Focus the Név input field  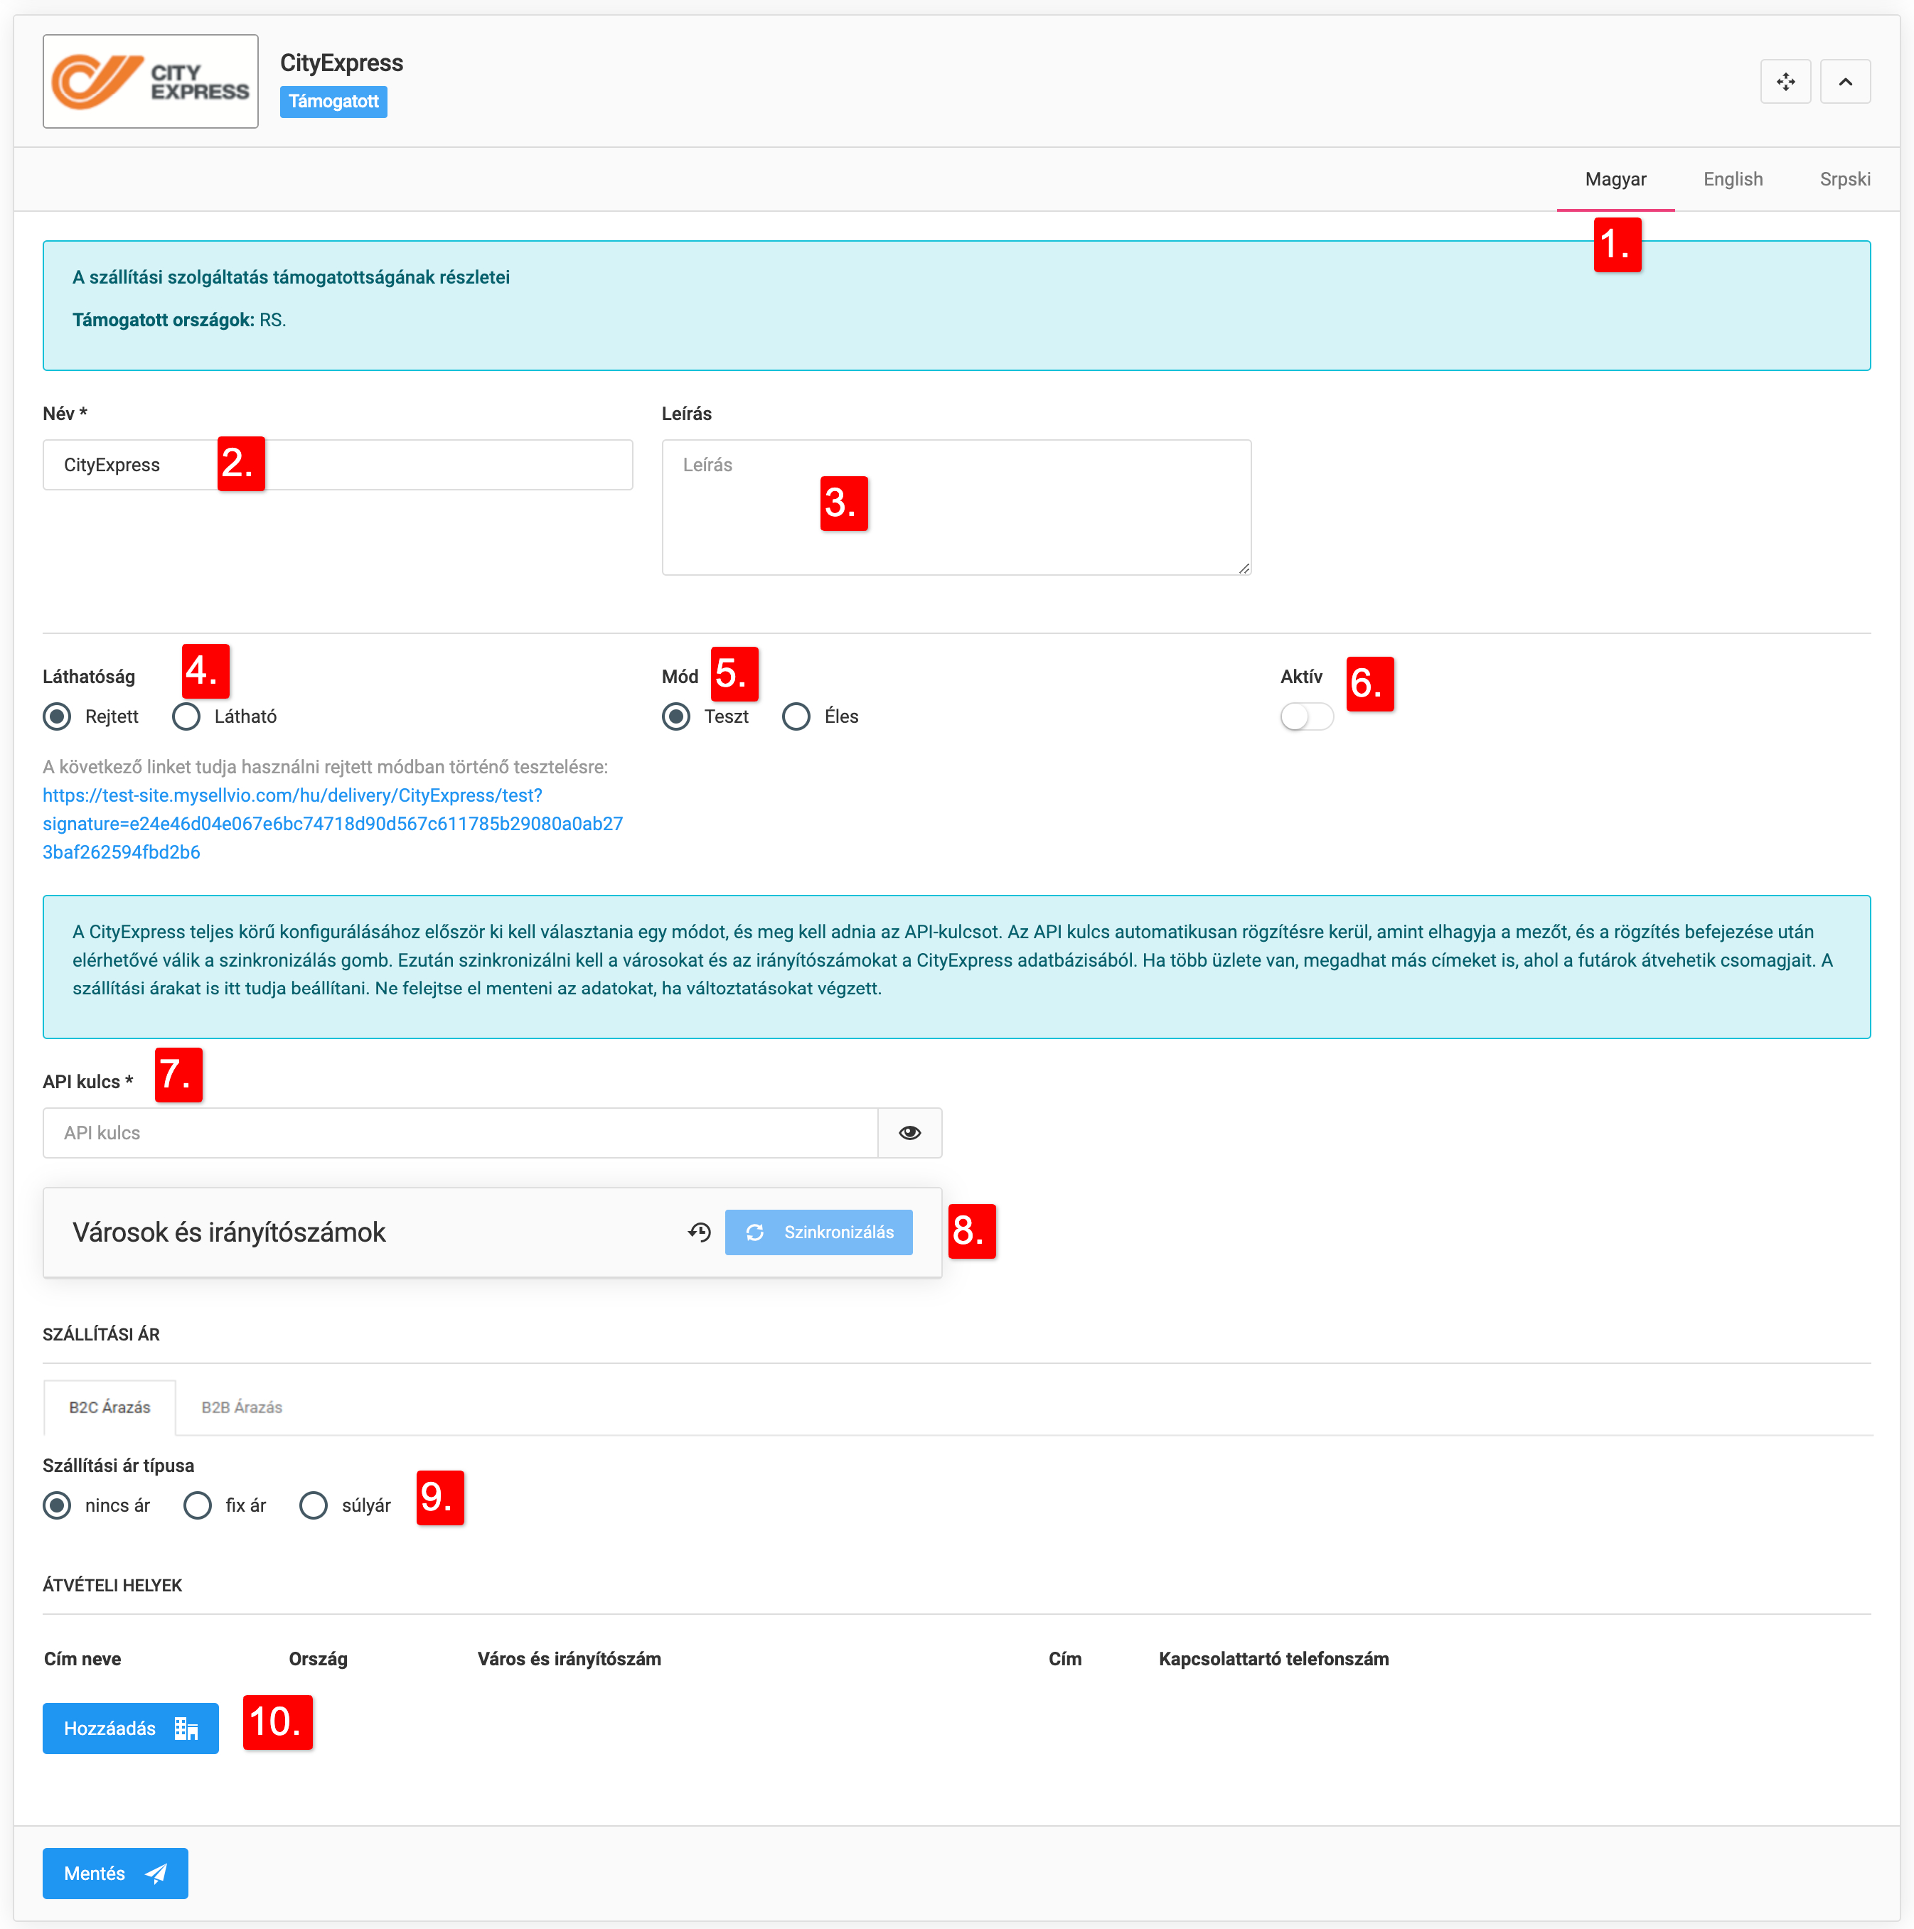pos(338,466)
